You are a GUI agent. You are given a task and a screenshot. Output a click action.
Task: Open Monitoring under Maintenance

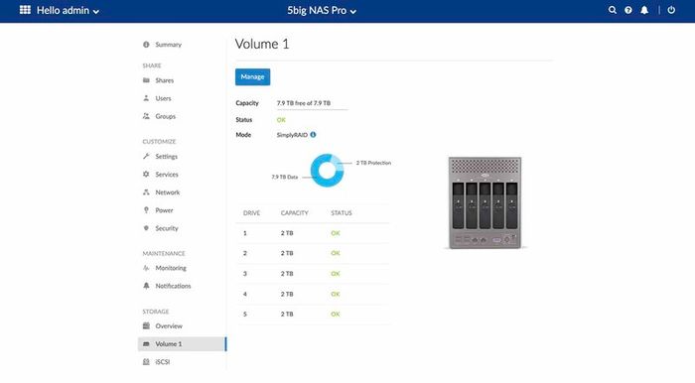point(171,268)
